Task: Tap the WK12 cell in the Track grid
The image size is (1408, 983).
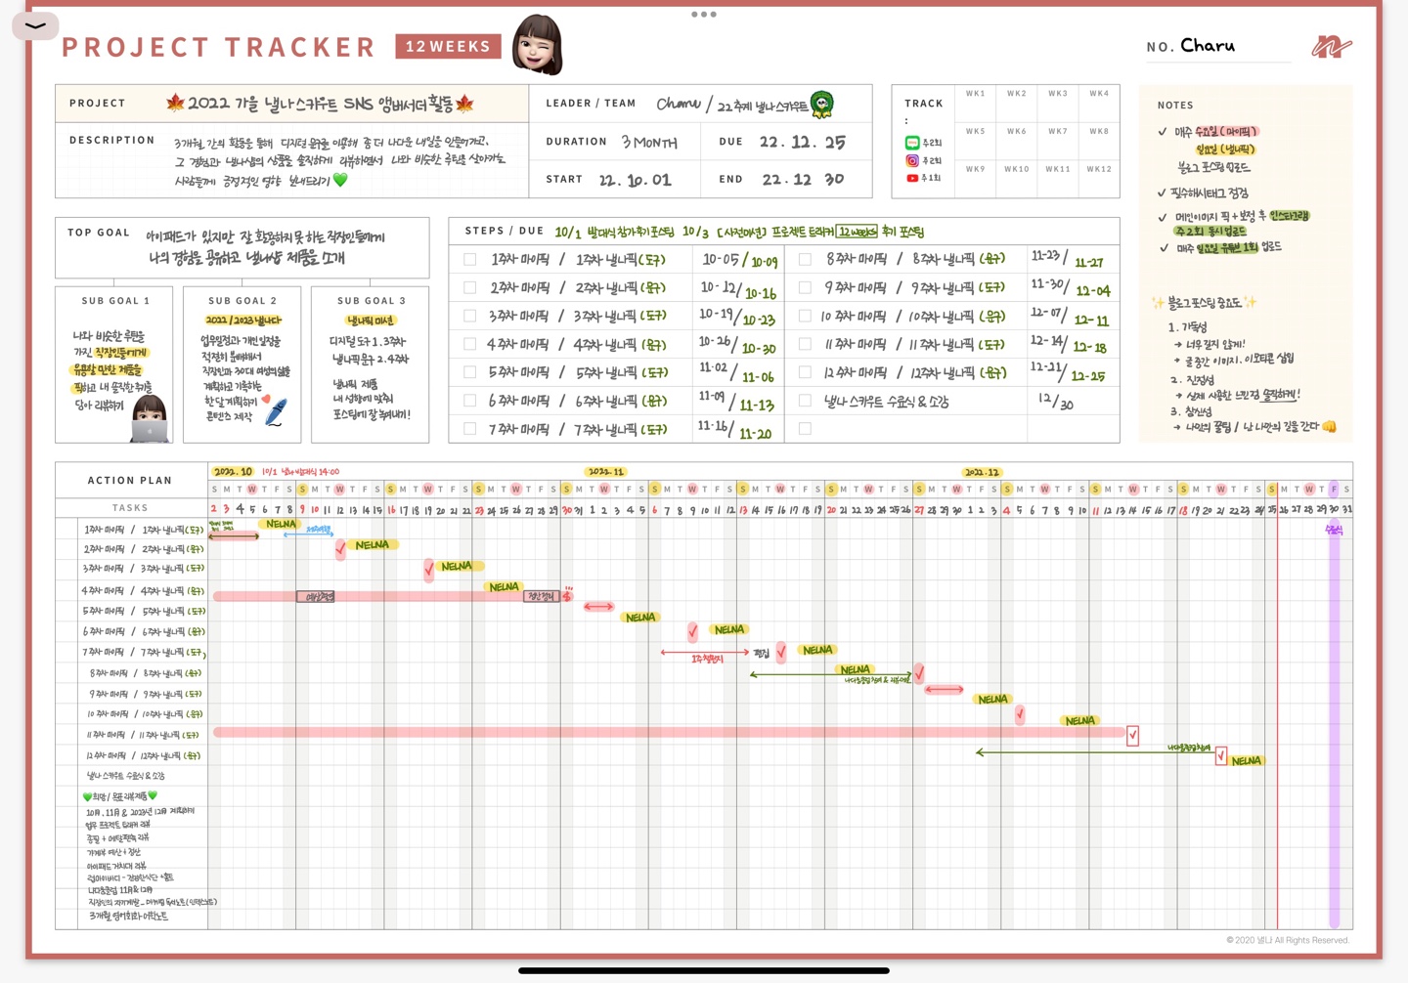Action: [x=1099, y=180]
